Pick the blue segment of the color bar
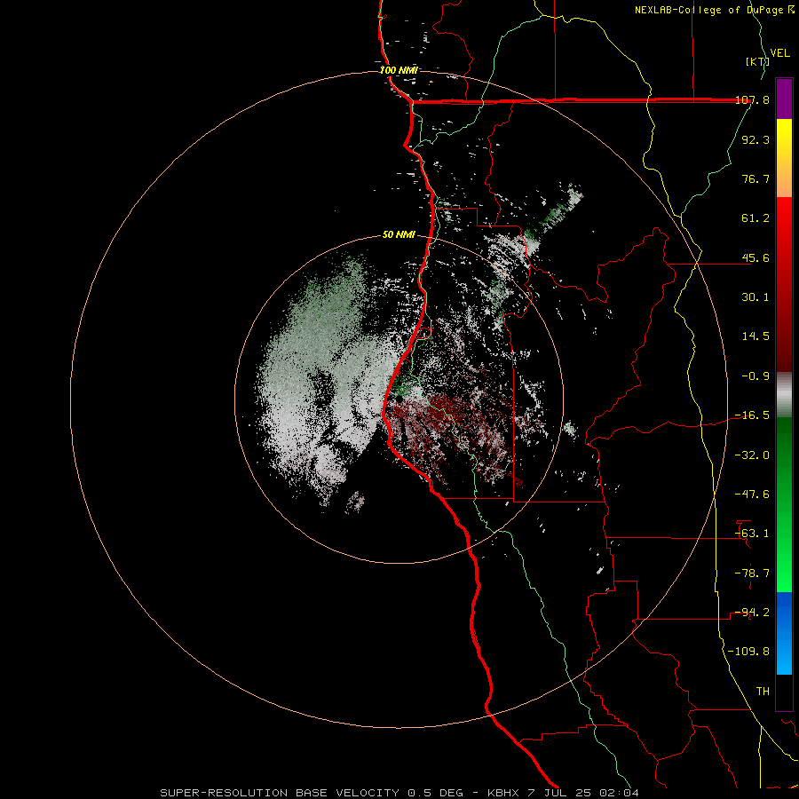 [x=784, y=633]
